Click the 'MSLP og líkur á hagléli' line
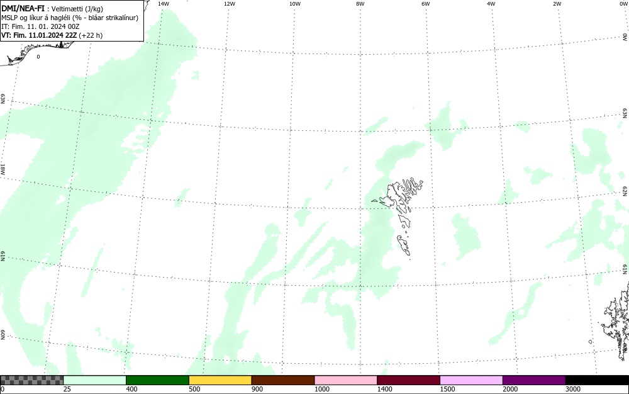Image resolution: width=629 pixels, height=394 pixels. pos(70,18)
